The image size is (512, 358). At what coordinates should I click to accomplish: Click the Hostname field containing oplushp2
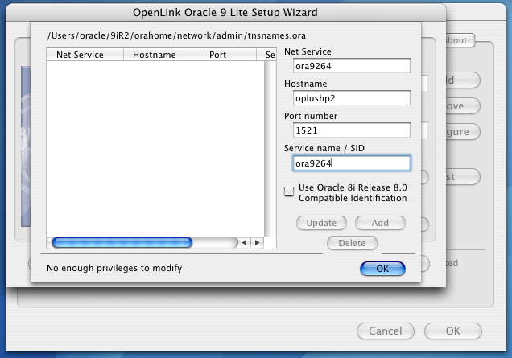coord(351,98)
